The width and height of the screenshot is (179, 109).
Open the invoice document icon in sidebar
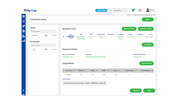23,31
